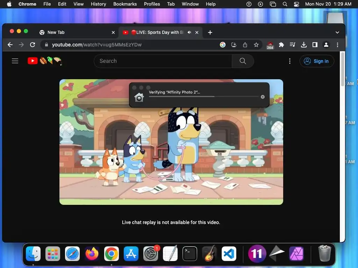Open Terminal from the Dock
The image size is (358, 268).
(x=190, y=254)
